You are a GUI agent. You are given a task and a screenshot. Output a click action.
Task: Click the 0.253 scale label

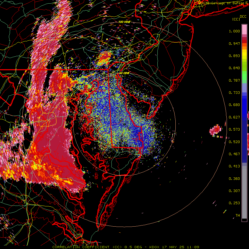234,203
